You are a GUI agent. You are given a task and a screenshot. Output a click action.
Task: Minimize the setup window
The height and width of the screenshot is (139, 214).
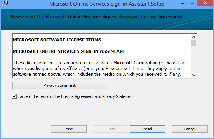183,3
